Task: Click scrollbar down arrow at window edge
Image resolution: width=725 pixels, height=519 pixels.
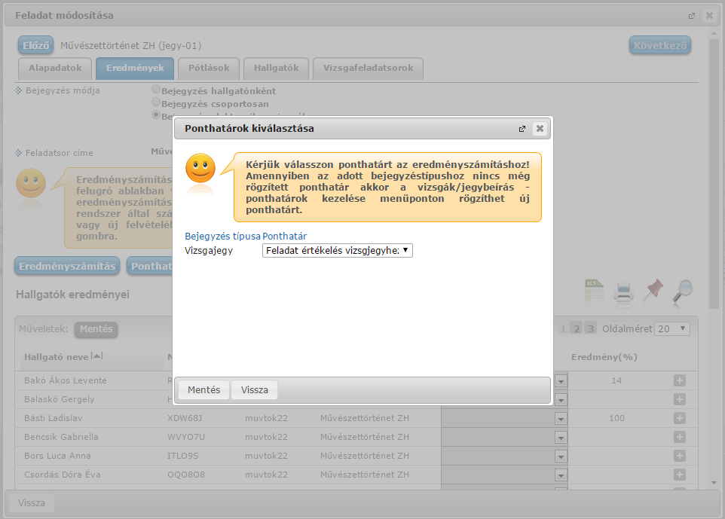Action: tap(714, 483)
